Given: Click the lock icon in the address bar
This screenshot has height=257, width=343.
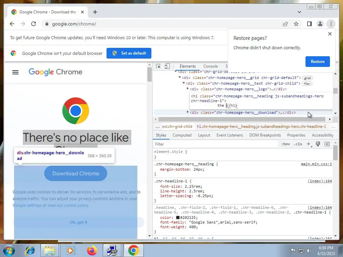Looking at the screenshot, I should [x=47, y=24].
